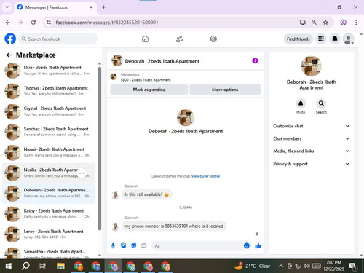364x273 pixels.
Task: Go back using the Marketplace arrow
Action: (x=9, y=55)
